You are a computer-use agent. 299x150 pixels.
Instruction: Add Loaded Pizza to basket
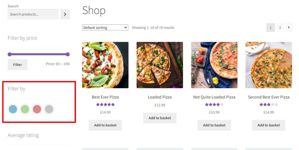tap(160, 118)
